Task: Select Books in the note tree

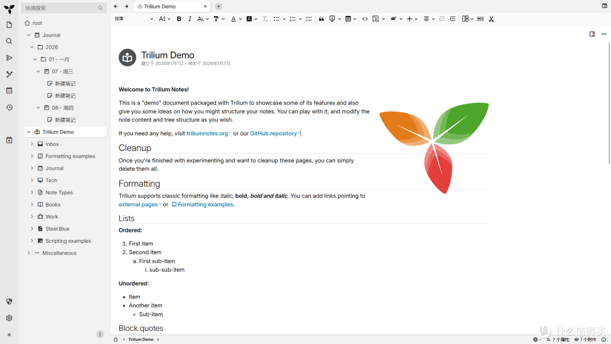Action: click(53, 204)
